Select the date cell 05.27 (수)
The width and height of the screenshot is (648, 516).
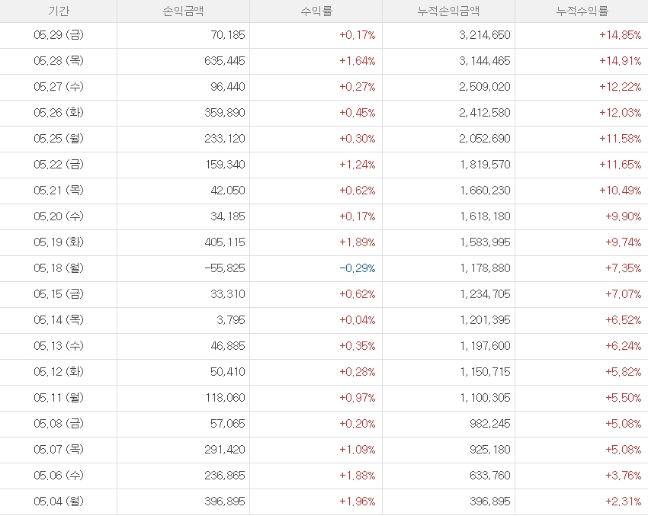(59, 87)
